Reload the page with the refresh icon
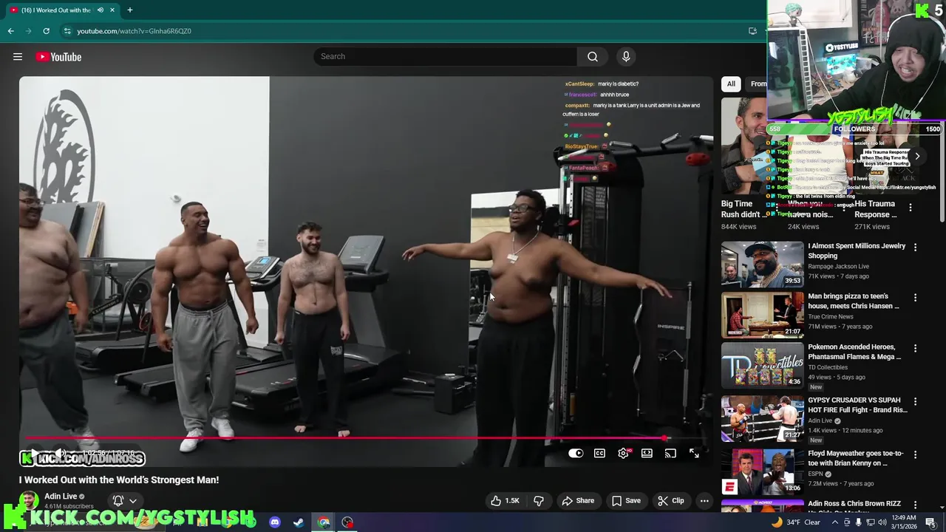 point(46,31)
